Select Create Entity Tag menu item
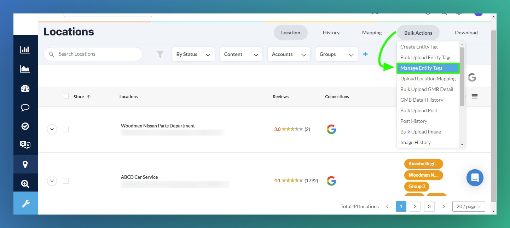This screenshot has width=510, height=228. pos(428,47)
